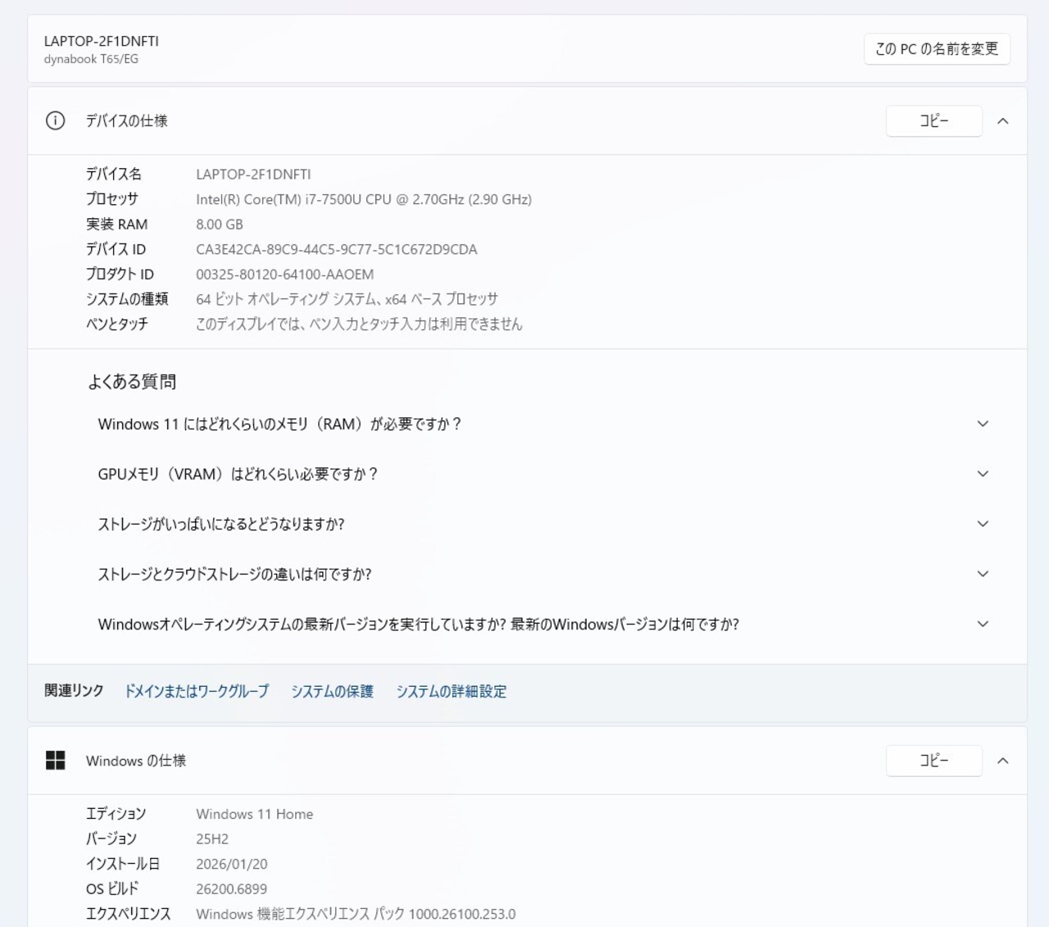Copy Windows specifications with the コピー button
The height and width of the screenshot is (927, 1049).
[x=933, y=761]
